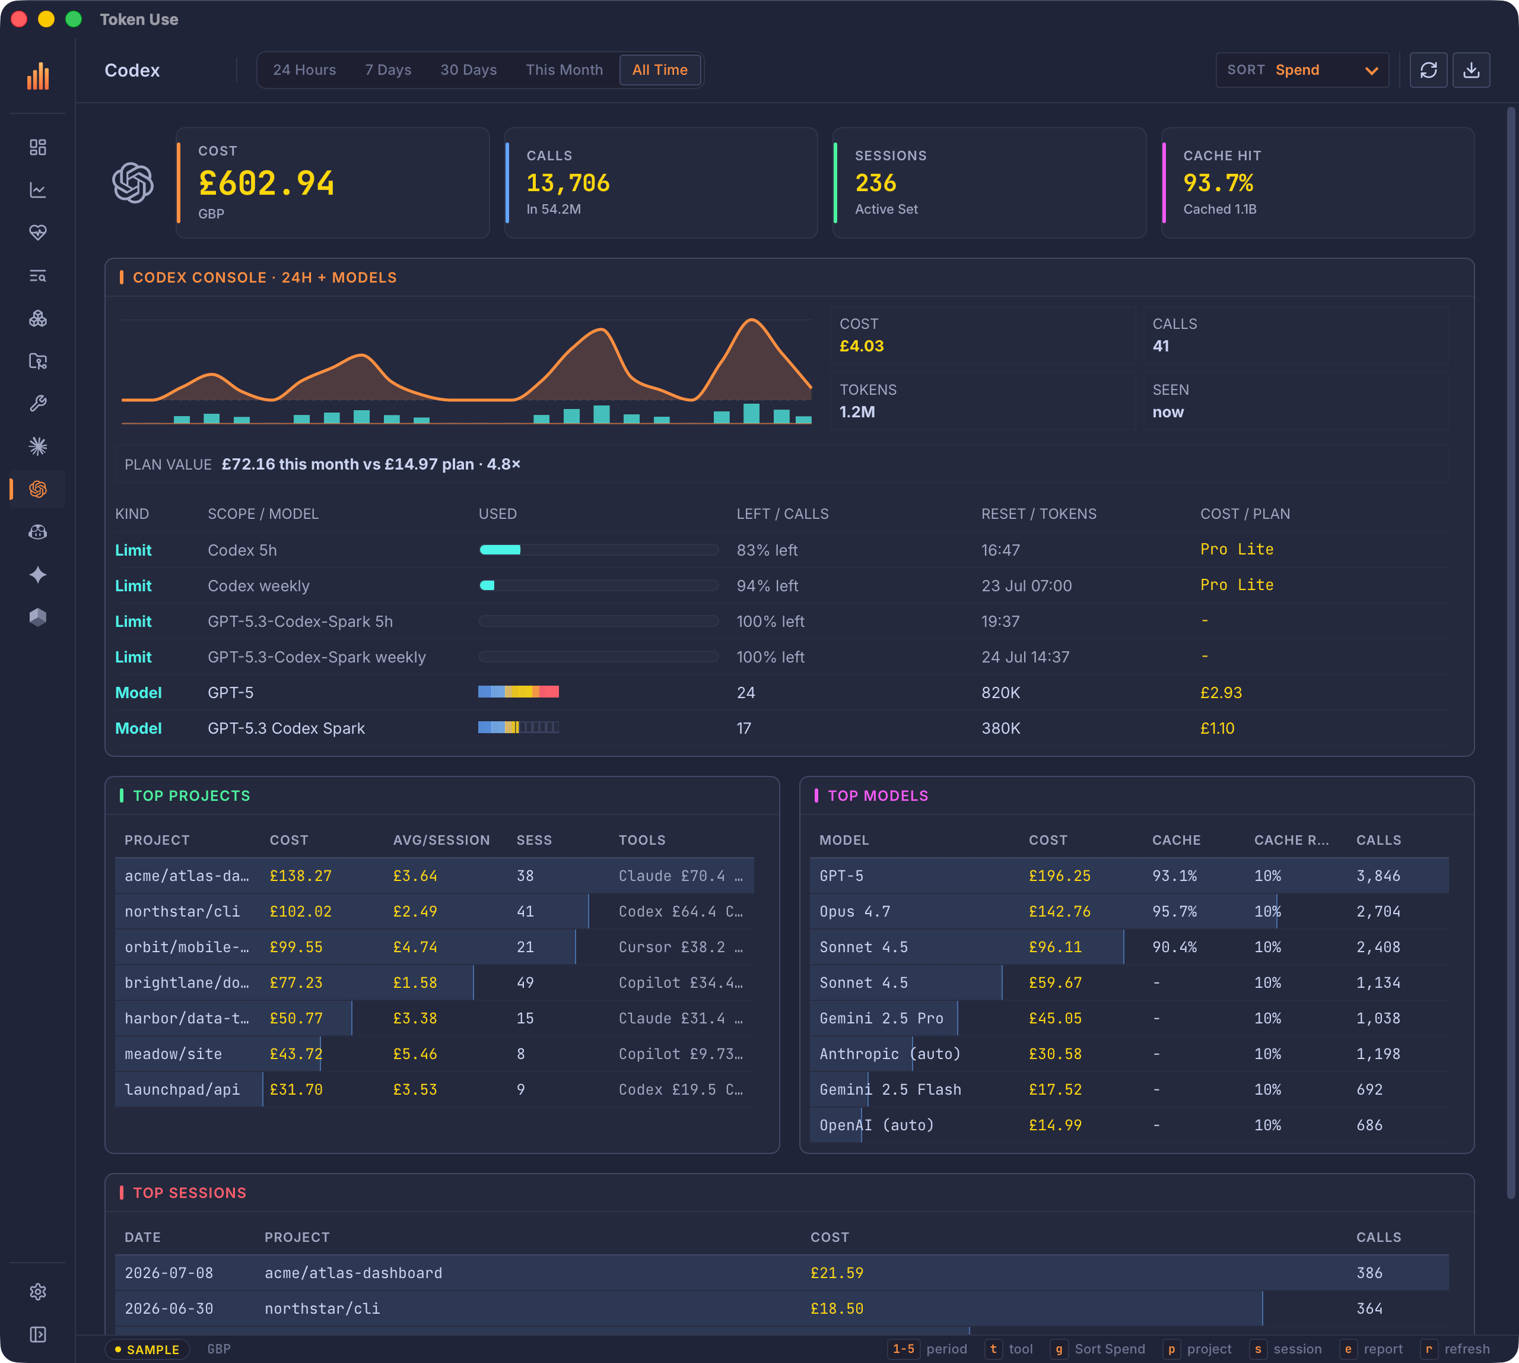Viewport: 1519px width, 1363px height.
Task: Open the SORT Spend dropdown
Action: 1302,69
